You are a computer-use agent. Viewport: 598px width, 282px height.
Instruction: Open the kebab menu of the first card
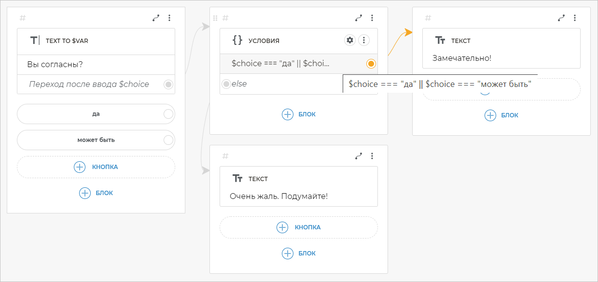tap(169, 18)
